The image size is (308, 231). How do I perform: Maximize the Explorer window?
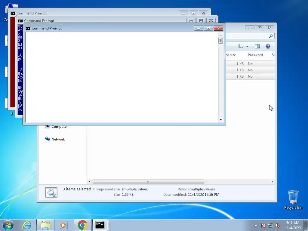click(x=260, y=28)
